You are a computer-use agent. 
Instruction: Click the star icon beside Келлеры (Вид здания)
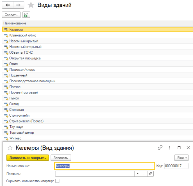(x=10, y=148)
